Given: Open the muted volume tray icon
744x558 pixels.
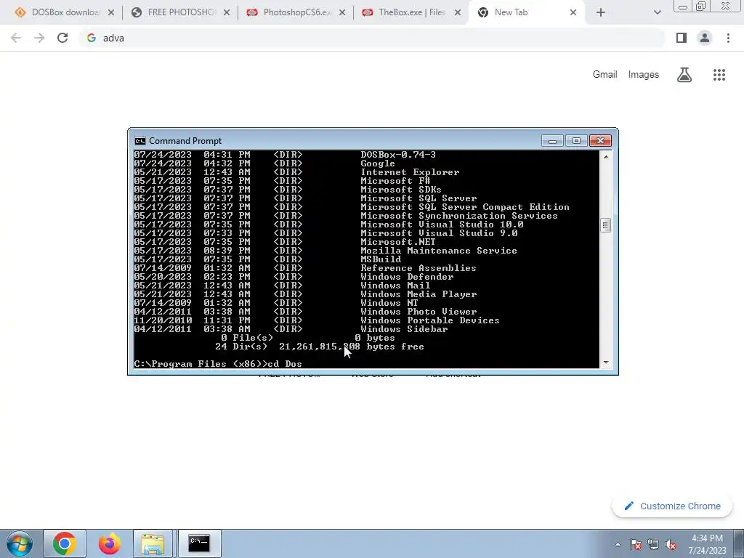Looking at the screenshot, I should pyautogui.click(x=671, y=545).
